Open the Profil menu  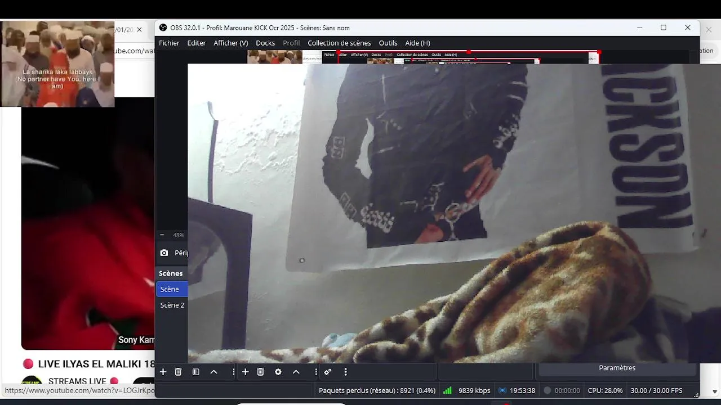[291, 43]
